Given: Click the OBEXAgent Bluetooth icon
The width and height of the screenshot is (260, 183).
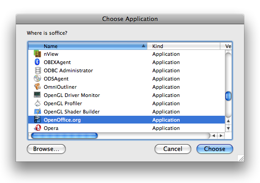Looking at the screenshot, I should pyautogui.click(x=37, y=62).
